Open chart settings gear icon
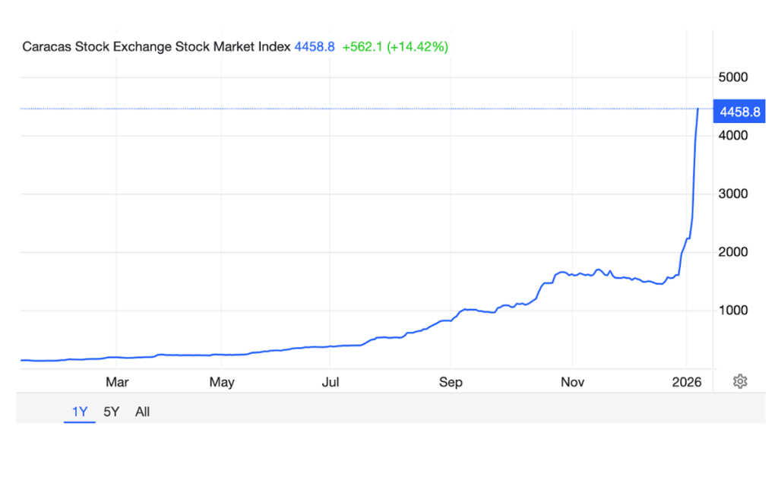Image resolution: width=778 pixels, height=486 pixels. pyautogui.click(x=740, y=381)
